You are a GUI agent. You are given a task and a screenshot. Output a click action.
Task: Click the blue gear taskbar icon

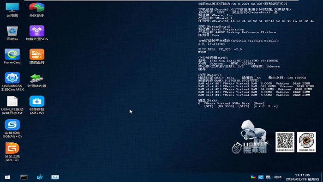tap(40, 177)
